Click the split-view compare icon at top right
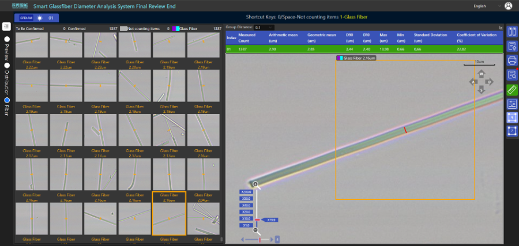The height and width of the screenshot is (246, 519). (512, 31)
